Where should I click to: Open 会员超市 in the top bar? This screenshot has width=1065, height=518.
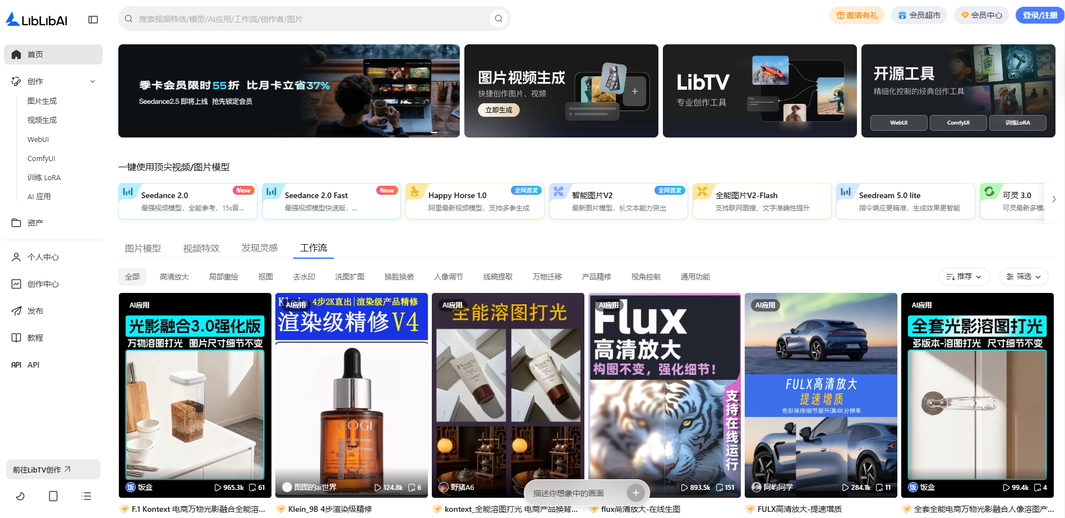pos(919,15)
